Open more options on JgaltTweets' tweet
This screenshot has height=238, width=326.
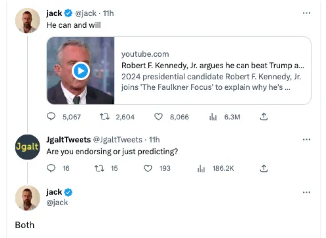coord(306,140)
